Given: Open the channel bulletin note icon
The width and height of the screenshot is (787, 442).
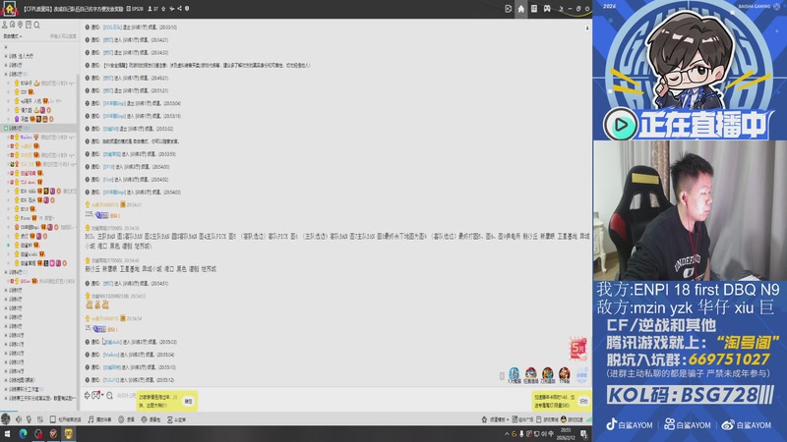Looking at the screenshot, I should (x=29, y=25).
